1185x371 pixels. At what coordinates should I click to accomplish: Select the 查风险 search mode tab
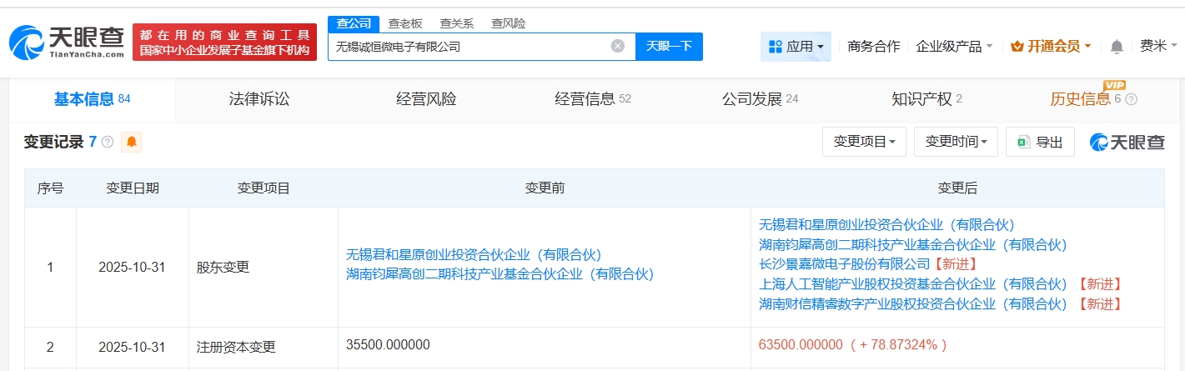point(508,23)
